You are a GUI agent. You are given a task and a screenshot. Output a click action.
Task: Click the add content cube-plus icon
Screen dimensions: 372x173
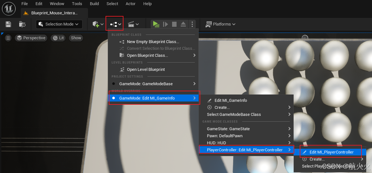click(x=96, y=24)
